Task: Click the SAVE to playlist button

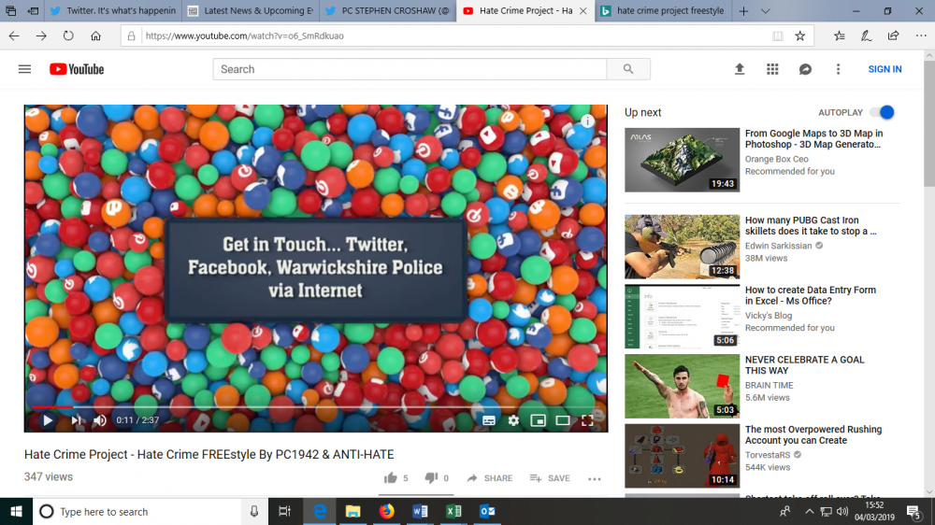Action: (550, 478)
